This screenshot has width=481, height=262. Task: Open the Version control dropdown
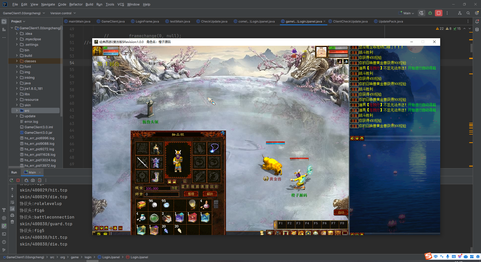pos(63,13)
